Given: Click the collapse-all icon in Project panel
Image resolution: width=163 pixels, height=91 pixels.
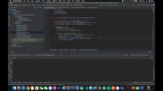Looking at the screenshot, I should pos(37,8).
